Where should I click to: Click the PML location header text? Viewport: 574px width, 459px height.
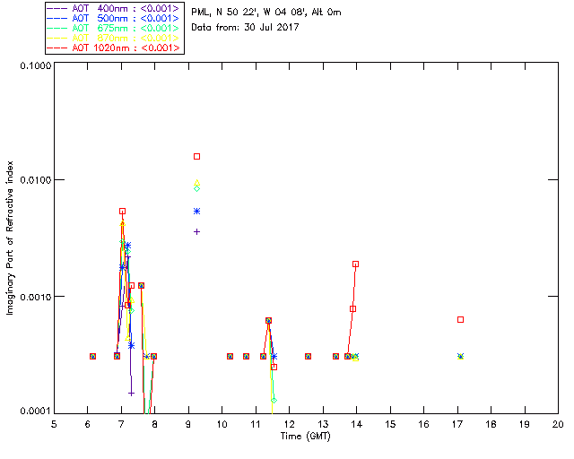point(266,13)
